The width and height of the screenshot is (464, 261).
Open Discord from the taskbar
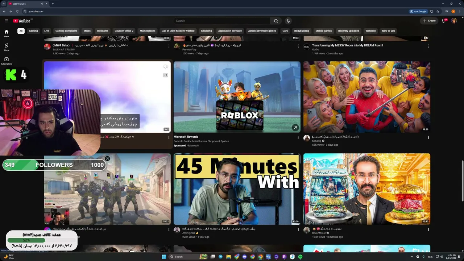[245, 257]
